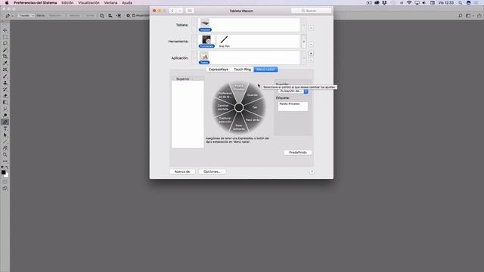484x272 pixels.
Task: Select the Gradient tool
Action: (x=5, y=102)
